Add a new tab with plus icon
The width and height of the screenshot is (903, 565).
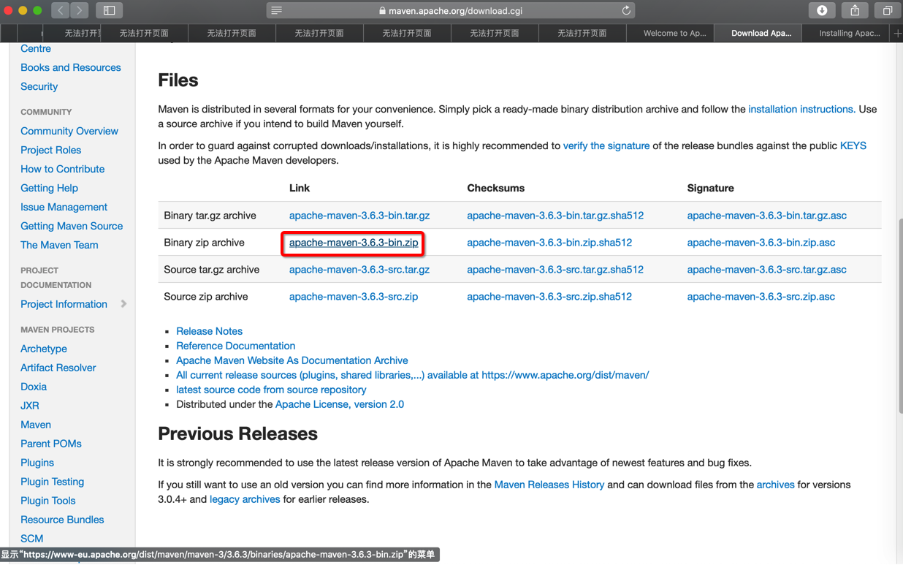pos(897,33)
